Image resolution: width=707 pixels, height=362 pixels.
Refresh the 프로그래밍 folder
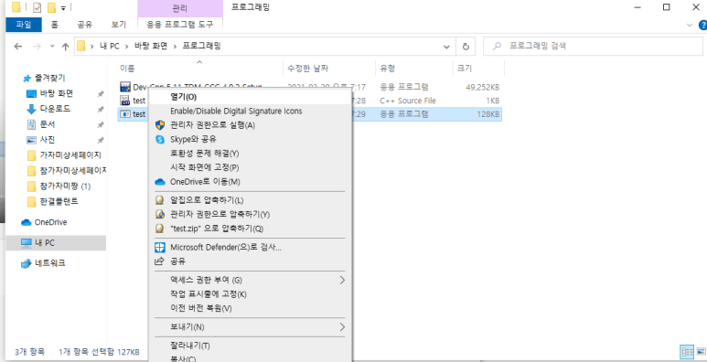pos(466,47)
